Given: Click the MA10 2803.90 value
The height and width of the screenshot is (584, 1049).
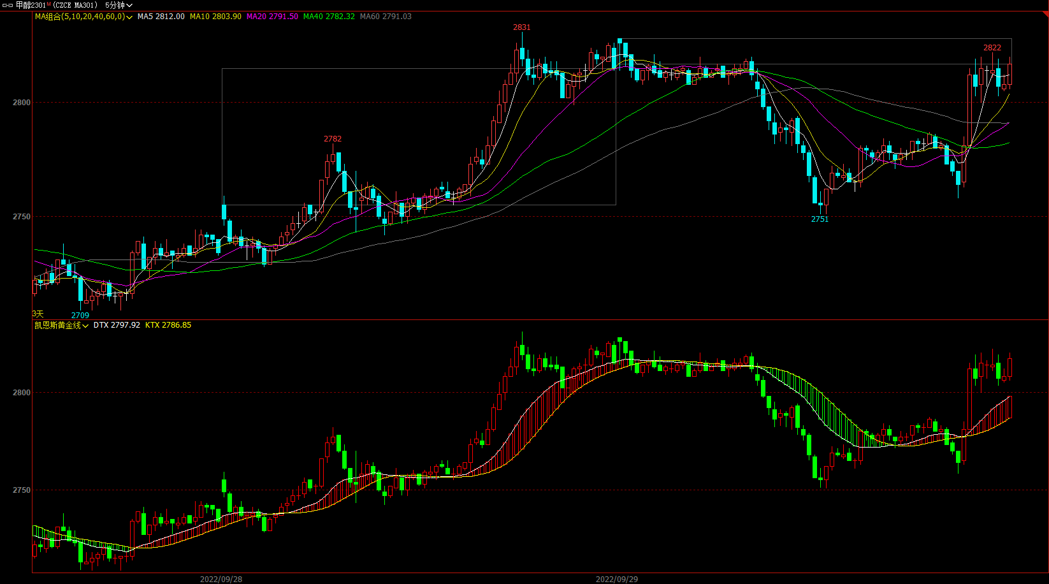Looking at the screenshot, I should point(215,17).
